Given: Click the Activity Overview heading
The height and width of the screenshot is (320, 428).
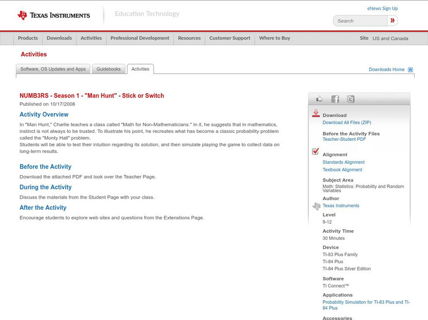Looking at the screenshot, I should point(44,115).
